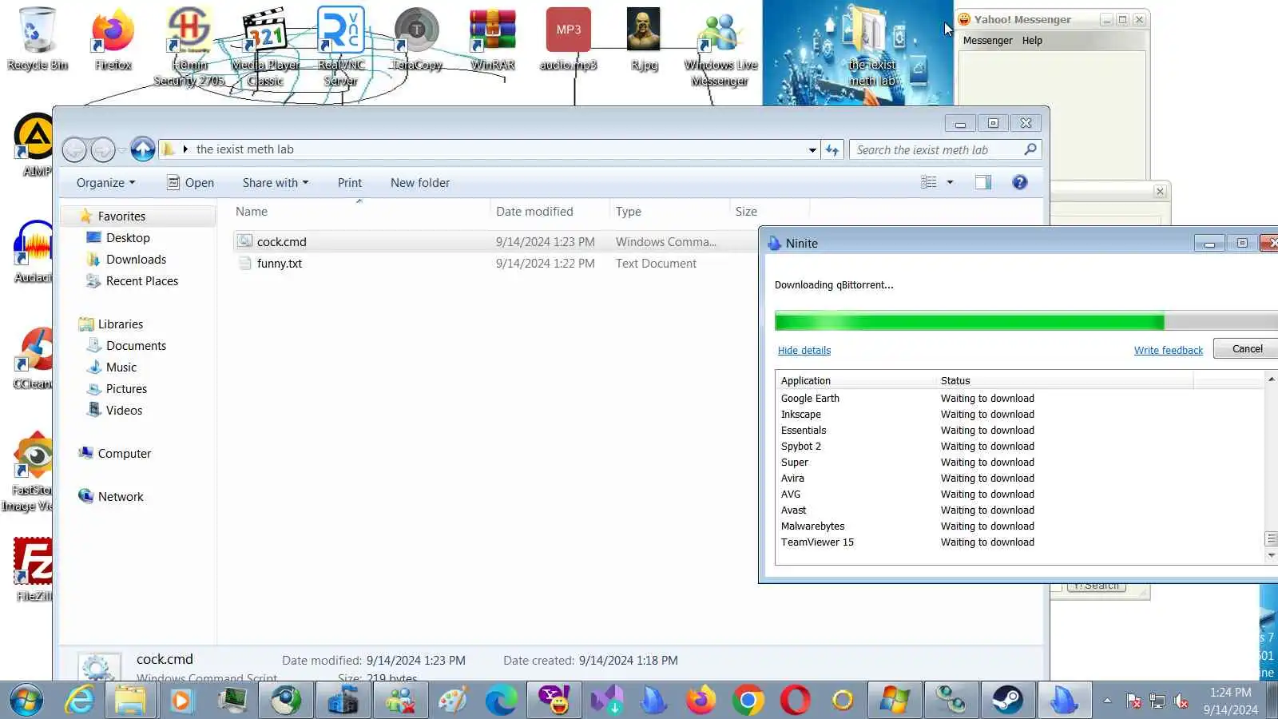Open Videos library in the navigation pane
This screenshot has width=1278, height=719.
(x=124, y=410)
